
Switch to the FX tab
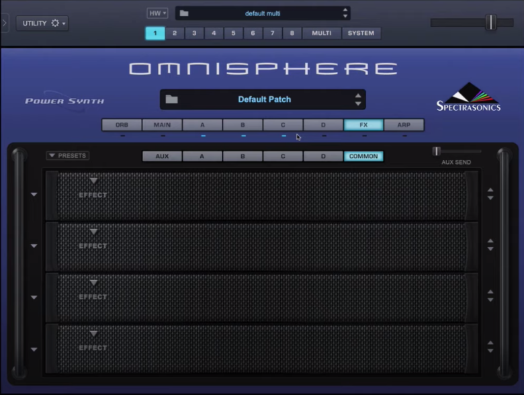click(363, 125)
